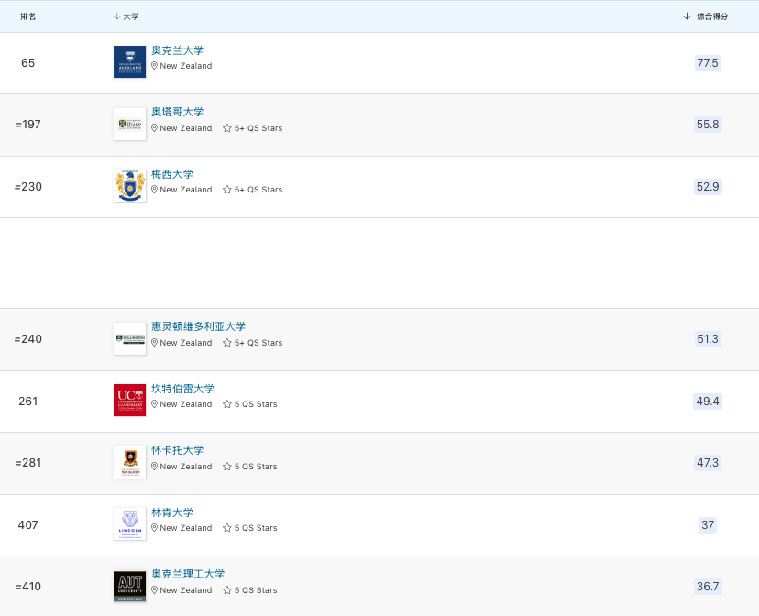Click the 排名 column header
This screenshot has width=759, height=616.
coord(28,16)
